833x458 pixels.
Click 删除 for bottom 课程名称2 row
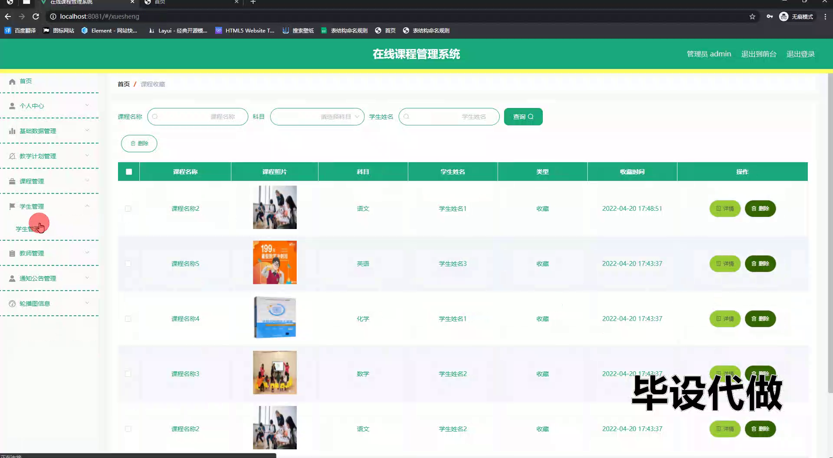coord(760,429)
